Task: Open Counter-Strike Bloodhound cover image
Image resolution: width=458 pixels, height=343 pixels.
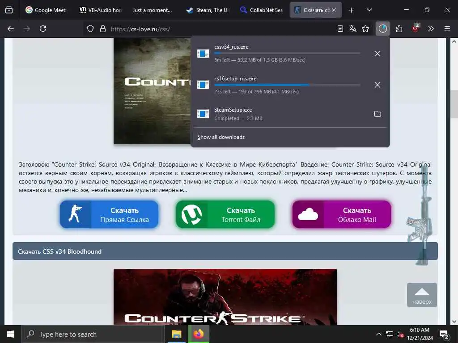Action: click(225, 297)
